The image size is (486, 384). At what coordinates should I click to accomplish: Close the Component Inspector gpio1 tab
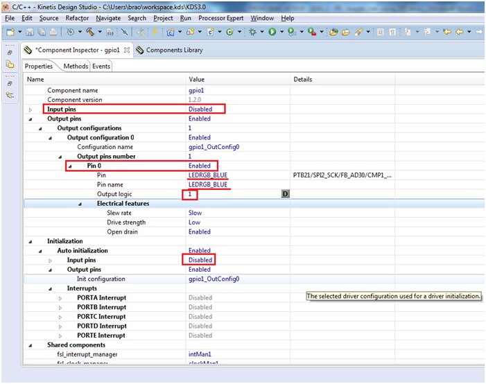pyautogui.click(x=127, y=50)
